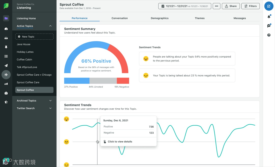Click the Positive 736 row in tooltip
Screen dimensions: 275x167
[129, 127]
